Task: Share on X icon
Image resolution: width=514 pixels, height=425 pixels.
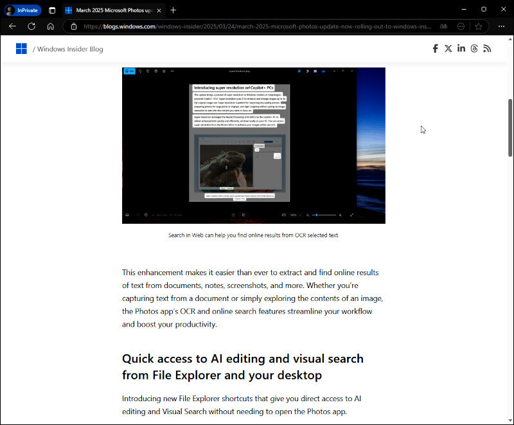Action: (x=448, y=48)
